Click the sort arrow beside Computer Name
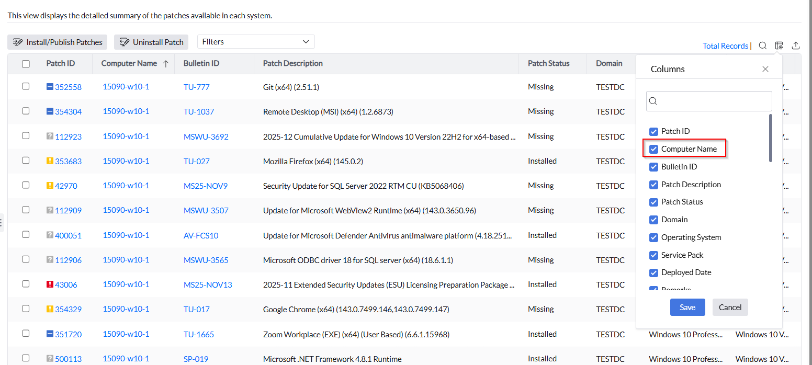The width and height of the screenshot is (812, 365). click(166, 63)
